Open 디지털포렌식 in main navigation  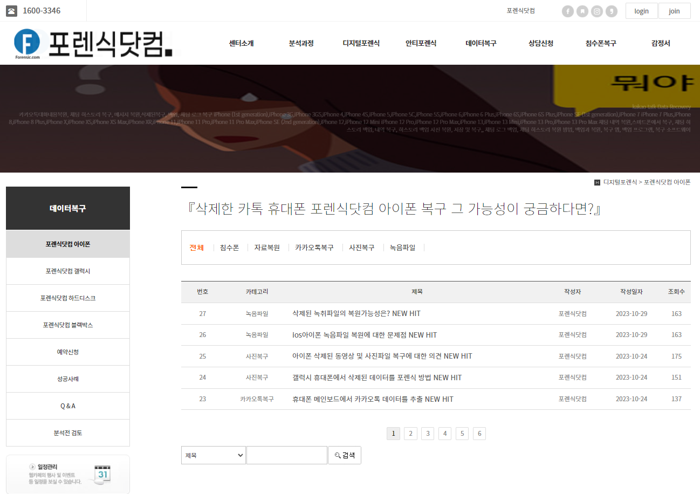click(x=361, y=43)
